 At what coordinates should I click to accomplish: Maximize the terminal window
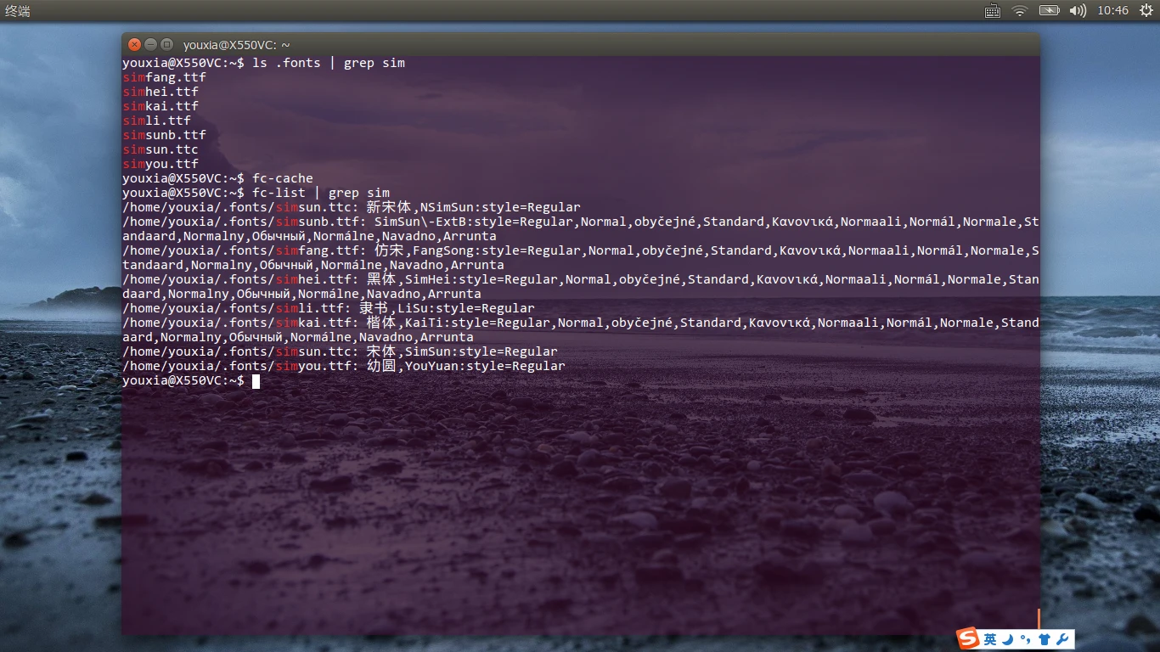[166, 45]
